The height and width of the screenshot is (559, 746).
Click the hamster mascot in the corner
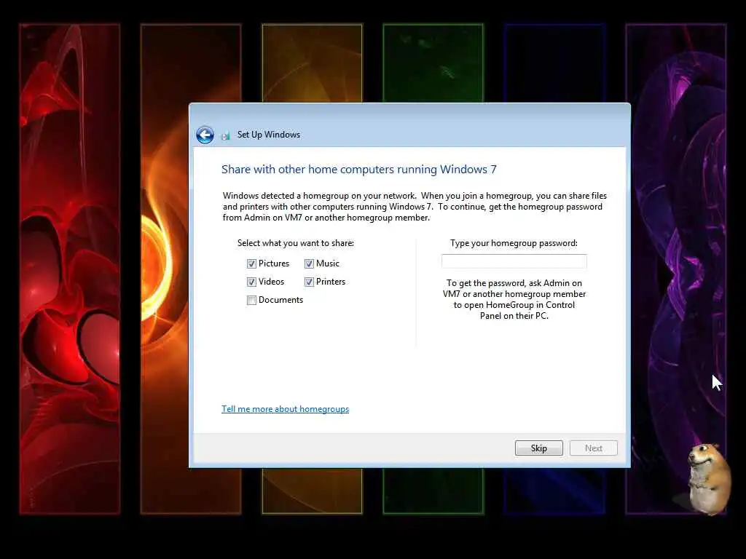tap(708, 479)
